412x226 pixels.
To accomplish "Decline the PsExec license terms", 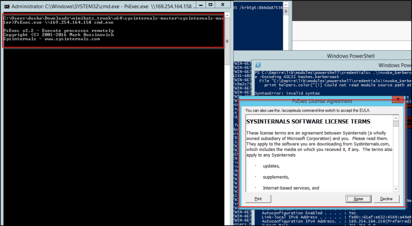I will coord(386,199).
